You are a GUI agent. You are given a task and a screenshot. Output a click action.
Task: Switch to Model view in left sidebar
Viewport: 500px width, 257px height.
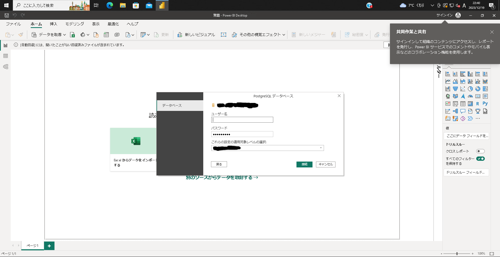5,67
